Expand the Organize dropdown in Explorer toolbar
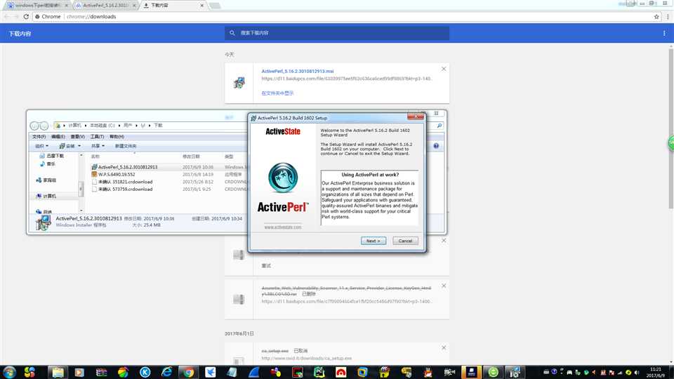674x379 pixels. (x=41, y=146)
